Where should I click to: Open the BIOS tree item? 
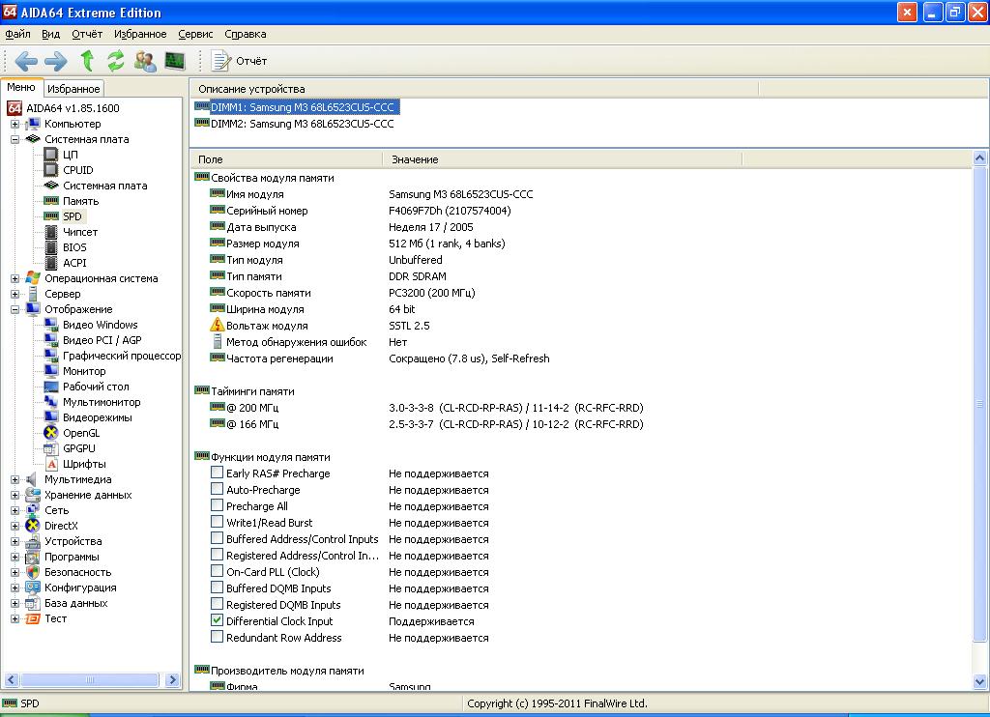click(x=74, y=247)
